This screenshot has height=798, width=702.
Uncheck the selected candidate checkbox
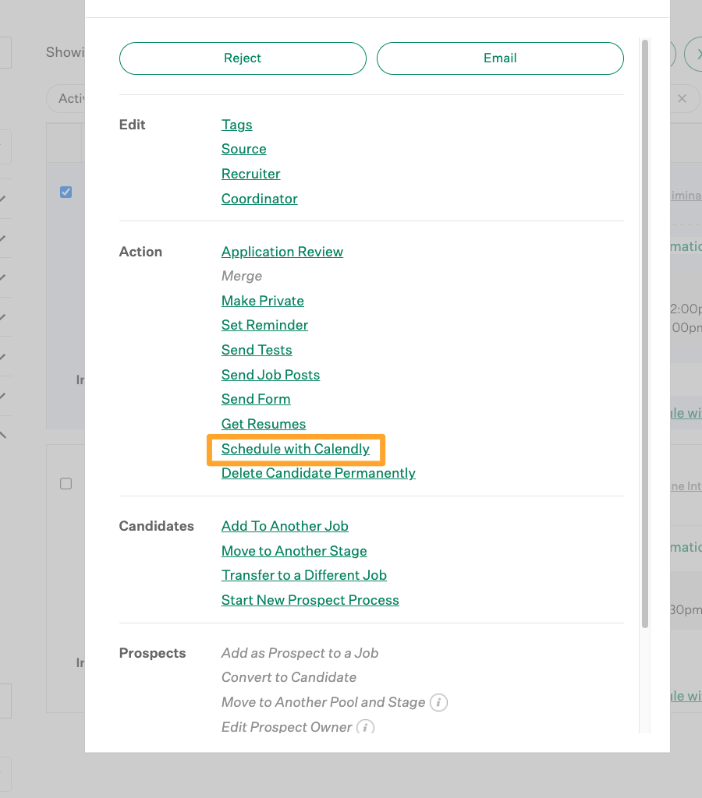pyautogui.click(x=66, y=192)
